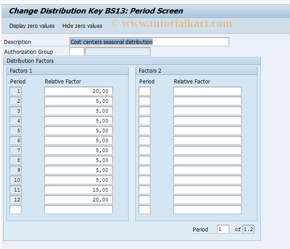Click the Relative Factor field for period 9
This screenshot has width=290, height=249.
tap(78, 170)
